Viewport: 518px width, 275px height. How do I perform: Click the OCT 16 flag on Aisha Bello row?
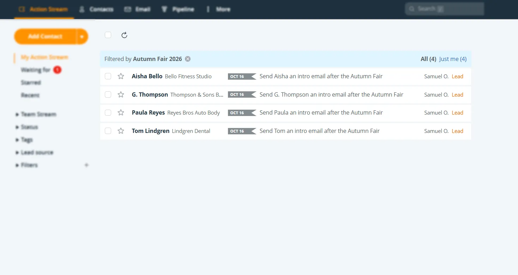click(x=242, y=77)
